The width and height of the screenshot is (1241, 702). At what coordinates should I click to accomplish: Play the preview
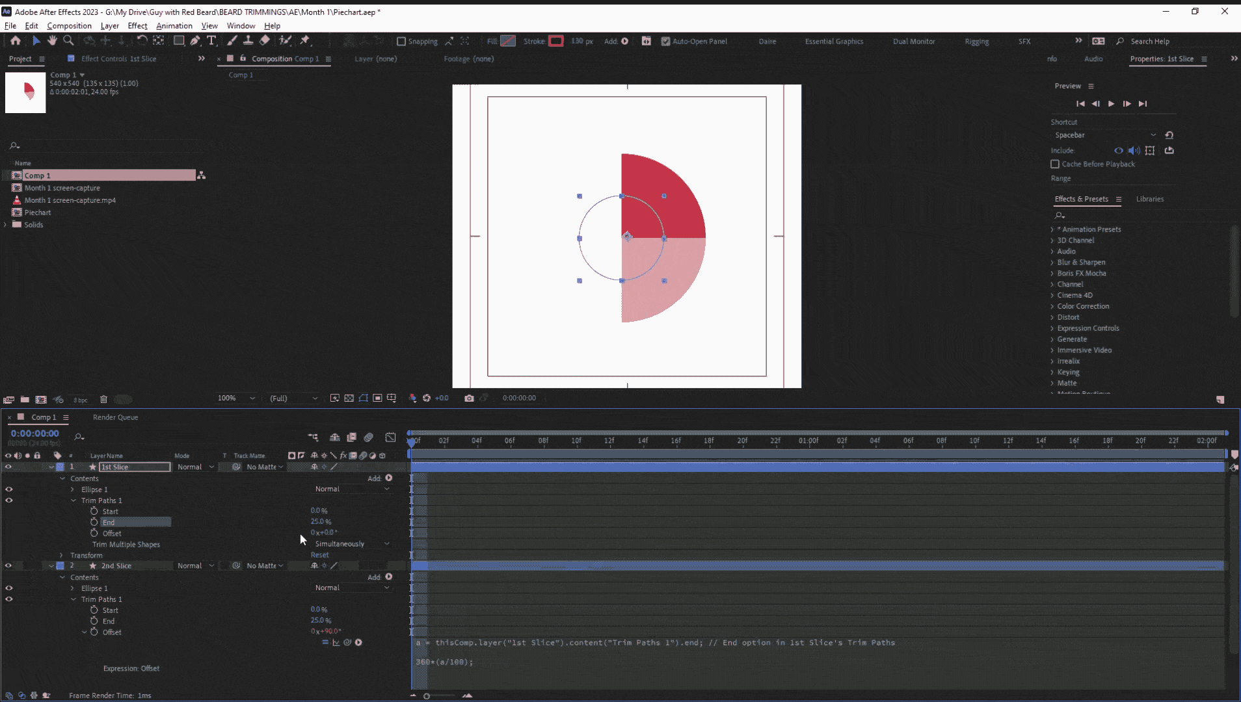coord(1111,103)
